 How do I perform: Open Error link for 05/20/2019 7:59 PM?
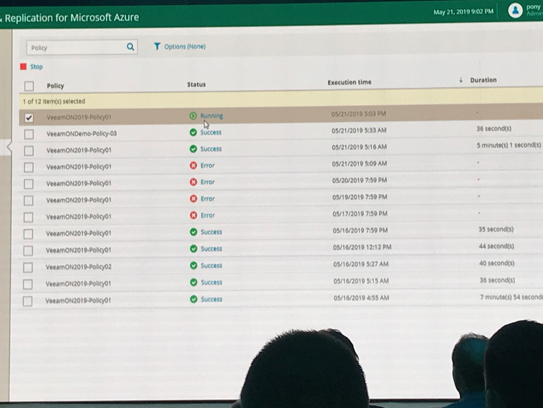point(207,182)
